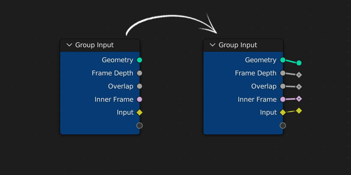Click the Inner Frame wire endpoint diamond

(x=299, y=98)
